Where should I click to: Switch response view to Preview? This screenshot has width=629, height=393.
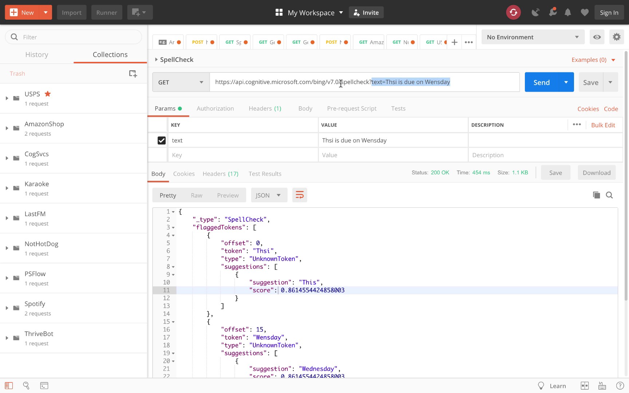click(228, 195)
